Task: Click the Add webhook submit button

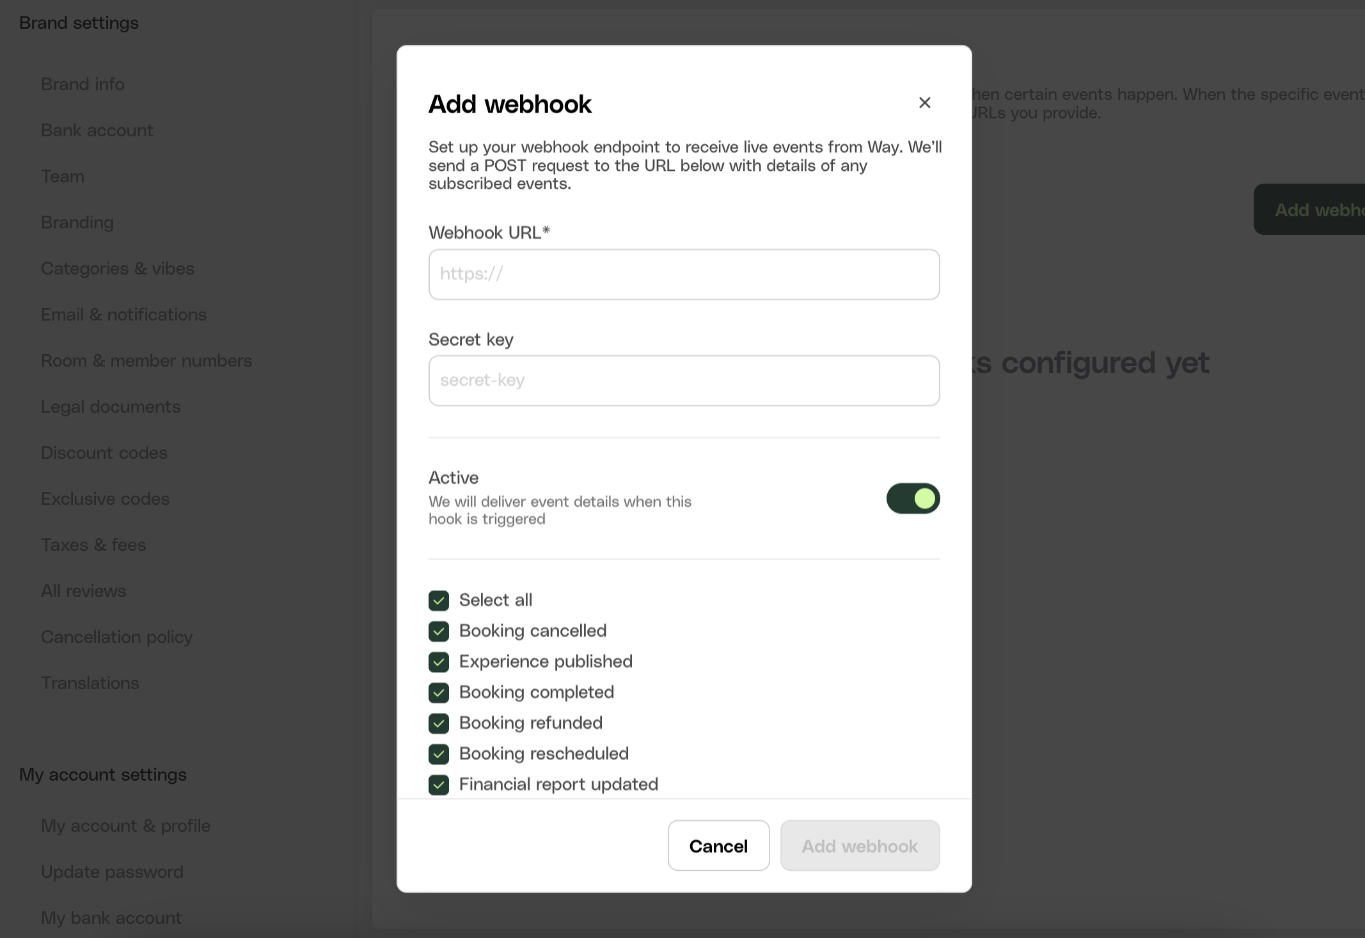Action: tap(860, 846)
